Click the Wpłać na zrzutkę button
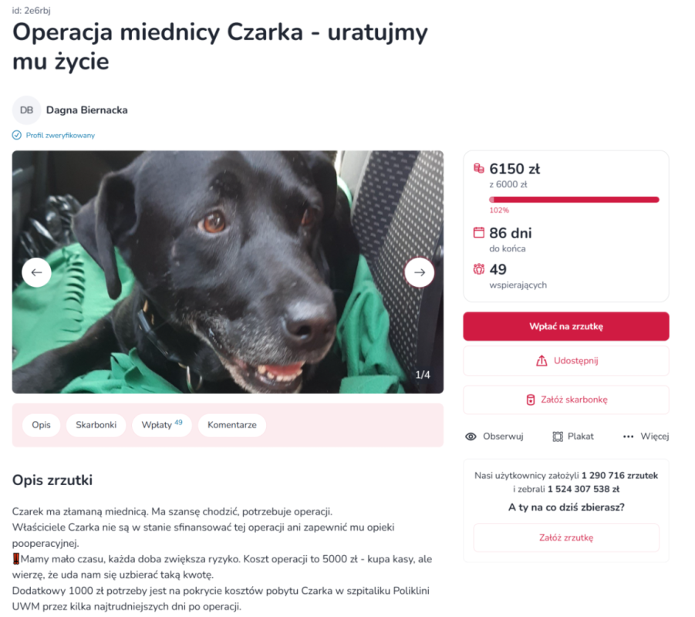Viewport: 695px width, 617px height. point(566,327)
